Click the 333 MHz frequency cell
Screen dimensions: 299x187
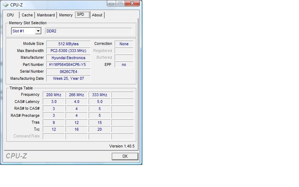click(100, 95)
